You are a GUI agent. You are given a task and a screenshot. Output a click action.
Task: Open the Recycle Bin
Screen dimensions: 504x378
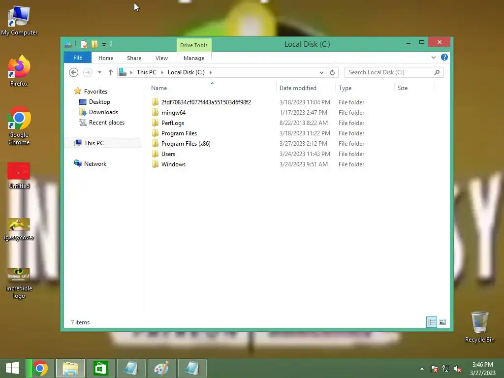coord(479,327)
